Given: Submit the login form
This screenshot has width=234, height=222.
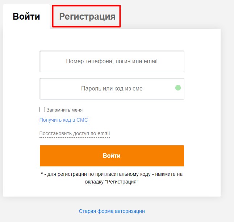Looking at the screenshot, I should pyautogui.click(x=112, y=156).
